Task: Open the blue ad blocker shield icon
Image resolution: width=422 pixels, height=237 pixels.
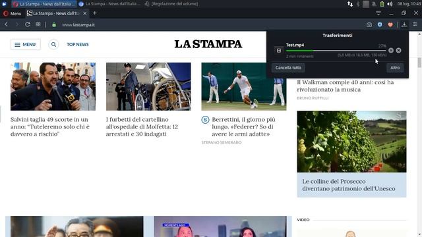Action: click(380, 25)
